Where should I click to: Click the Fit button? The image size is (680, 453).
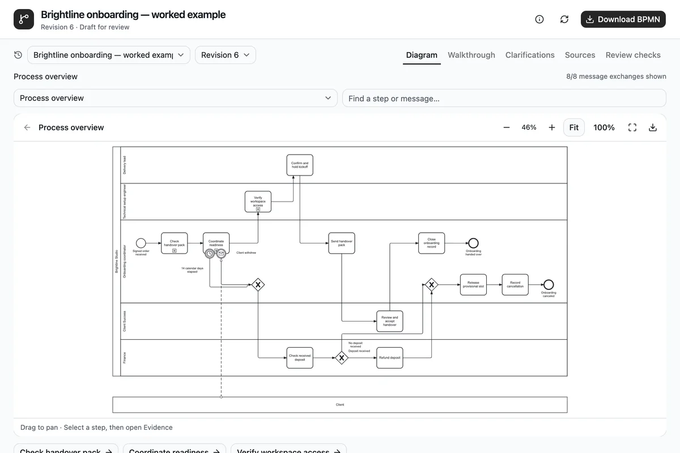574,127
